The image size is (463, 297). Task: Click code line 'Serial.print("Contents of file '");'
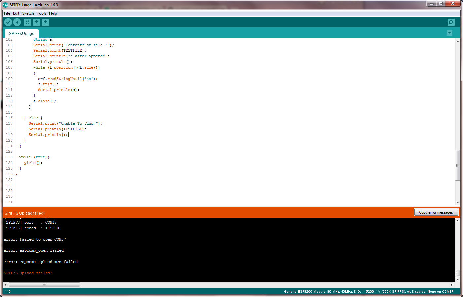(x=74, y=45)
